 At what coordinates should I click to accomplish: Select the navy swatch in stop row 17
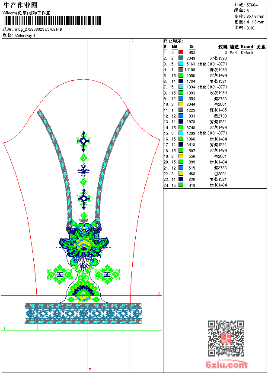[x=181, y=144]
